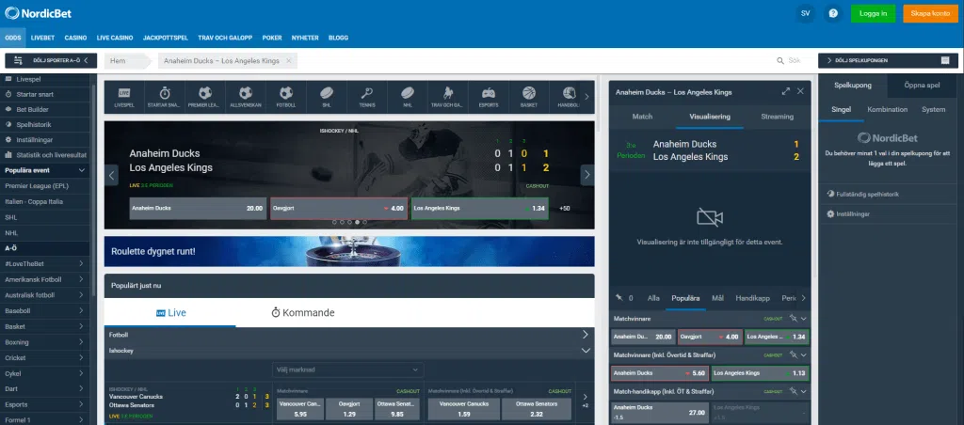The width and height of the screenshot is (964, 425).
Task: Open the NordicBet logo home
Action: click(38, 13)
